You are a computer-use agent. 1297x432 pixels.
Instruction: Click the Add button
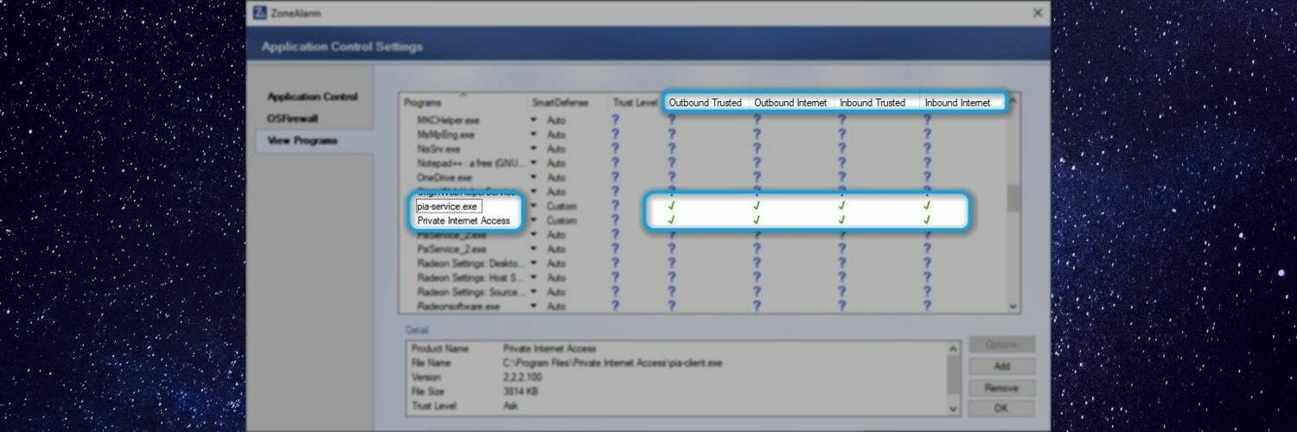1001,366
